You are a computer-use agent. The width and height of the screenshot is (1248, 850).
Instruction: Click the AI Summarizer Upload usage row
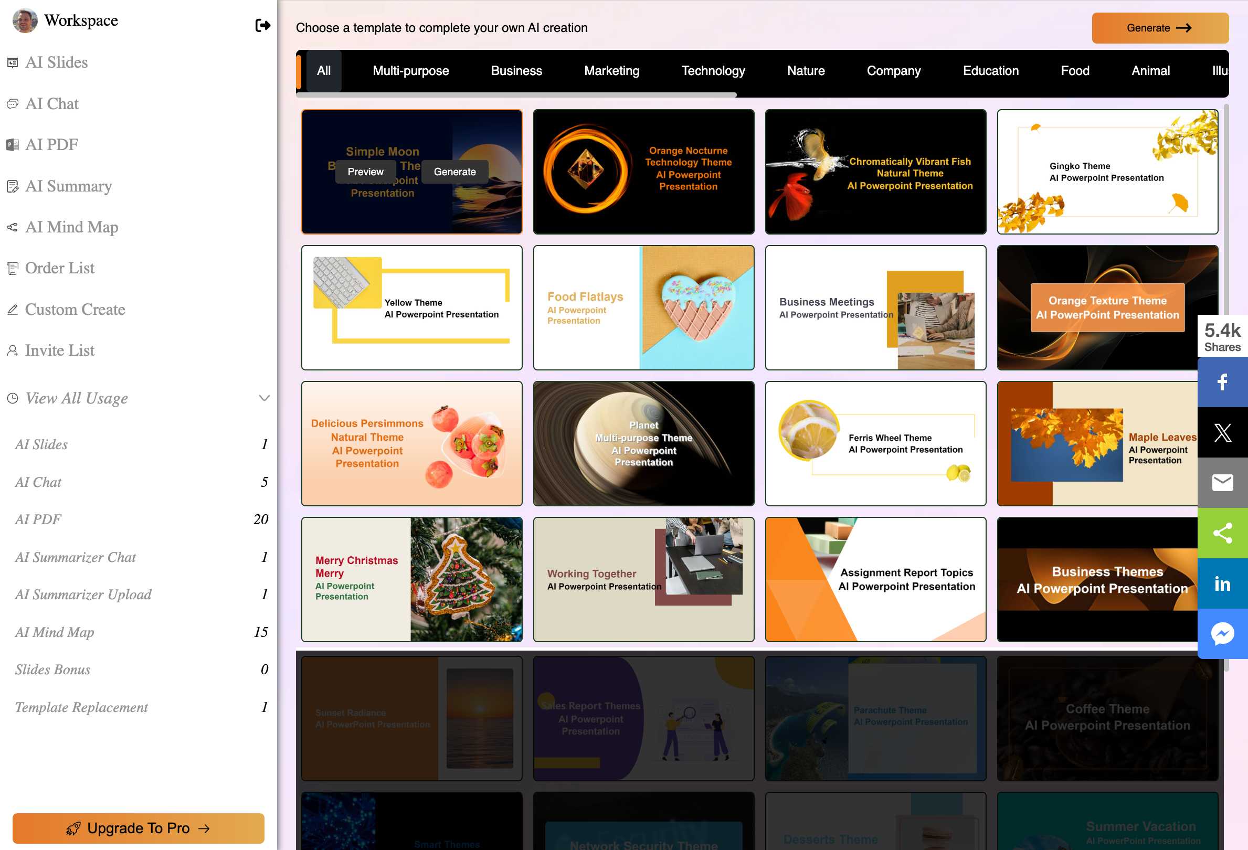tap(141, 595)
